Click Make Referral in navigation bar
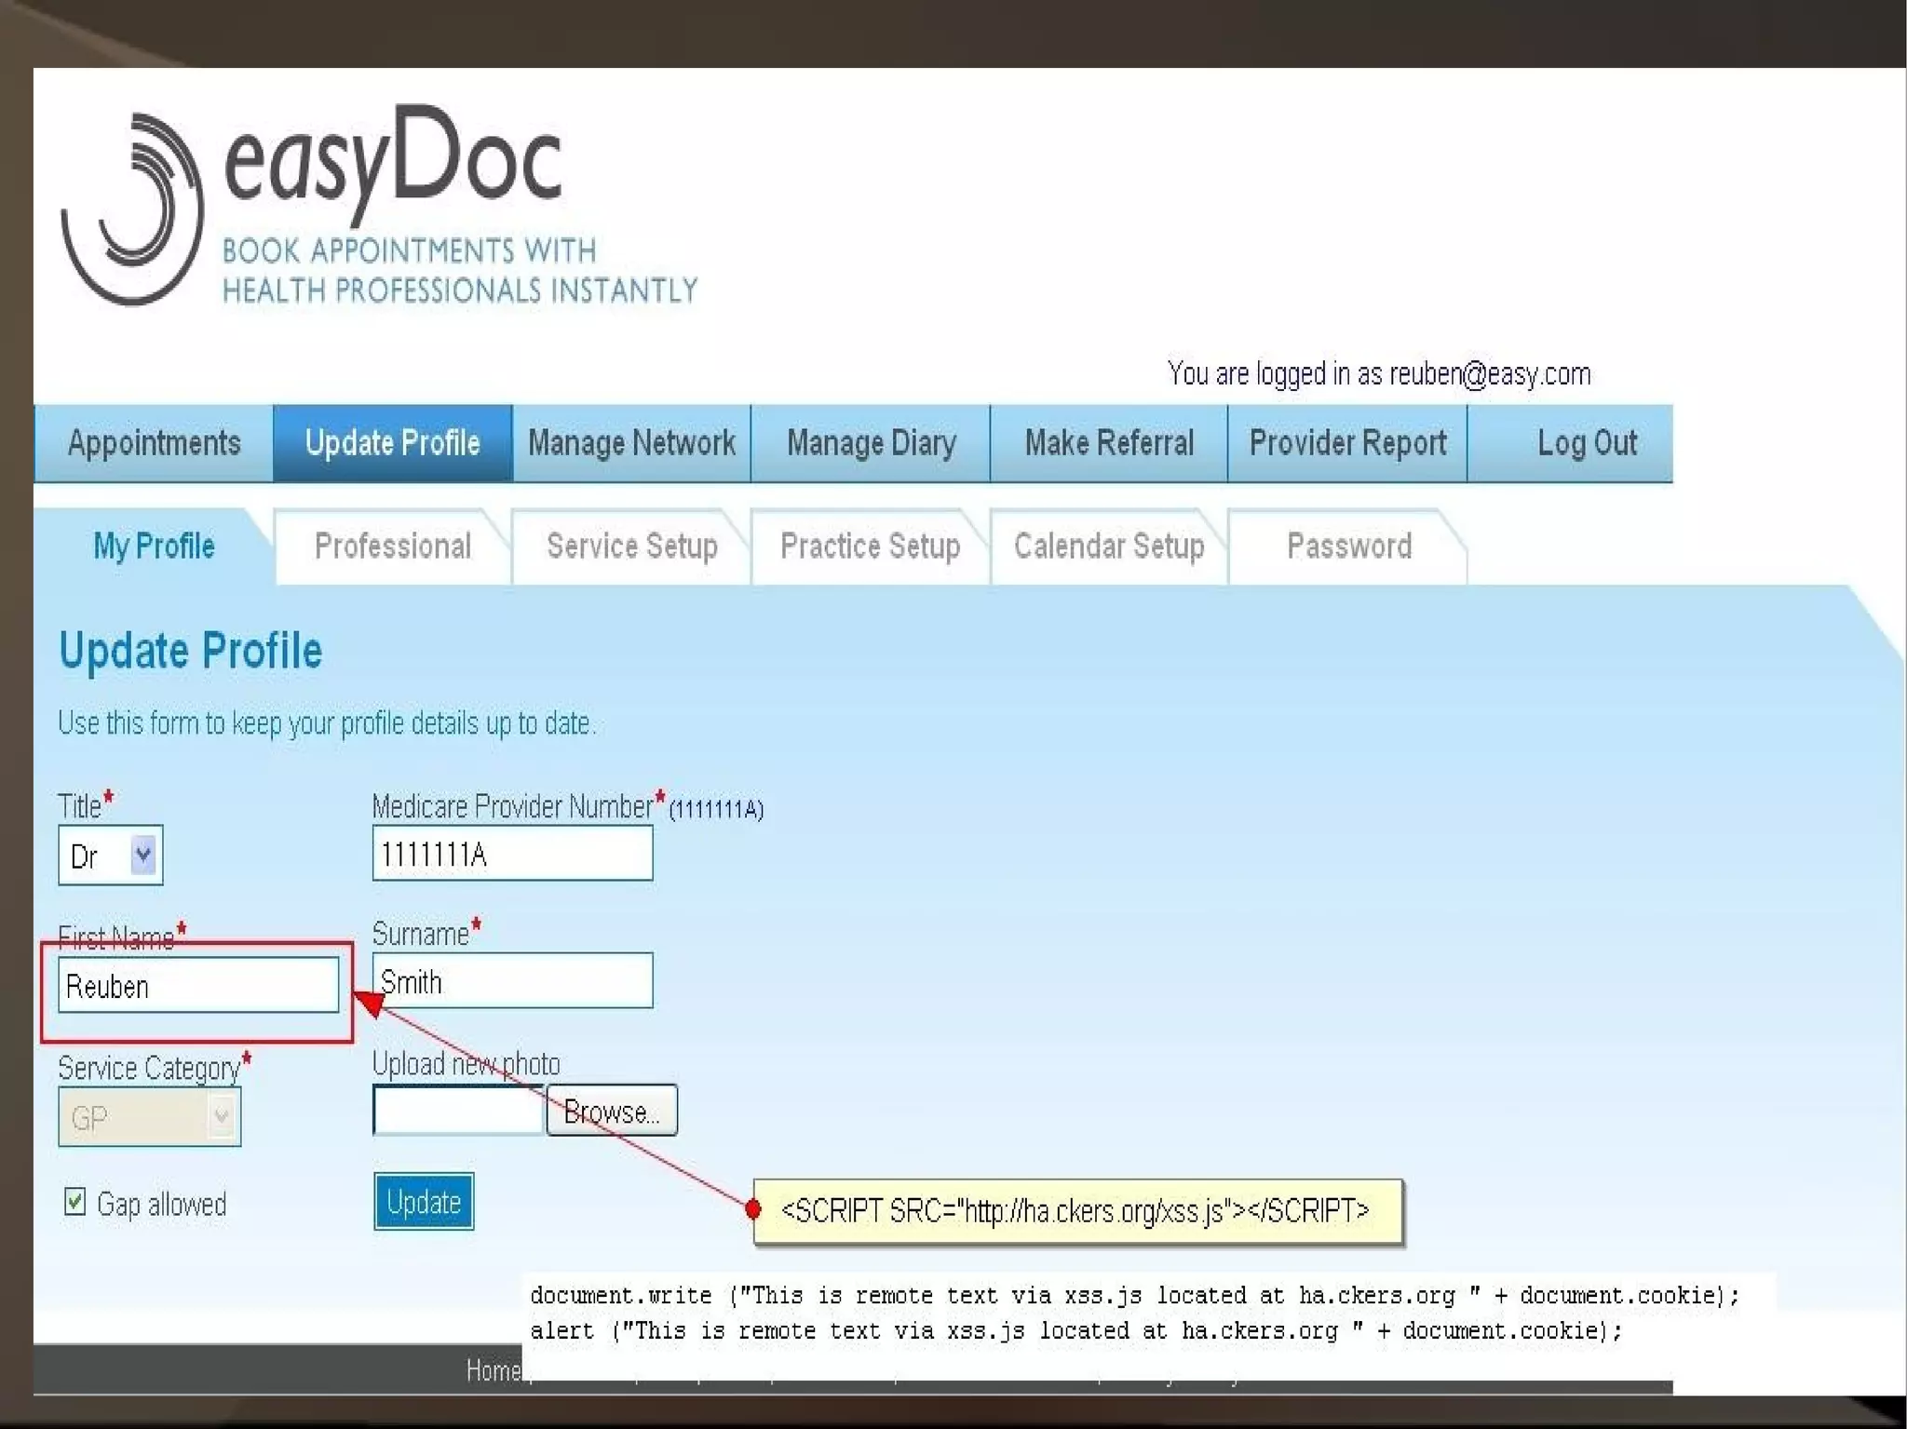 [x=1109, y=443]
